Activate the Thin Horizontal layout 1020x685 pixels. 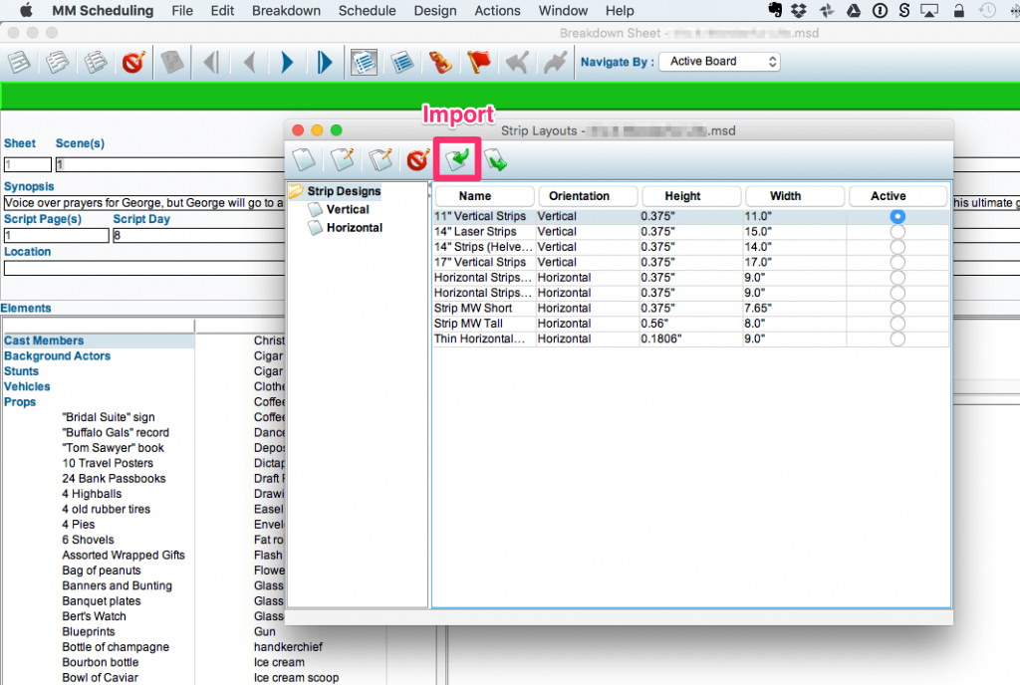coord(897,339)
